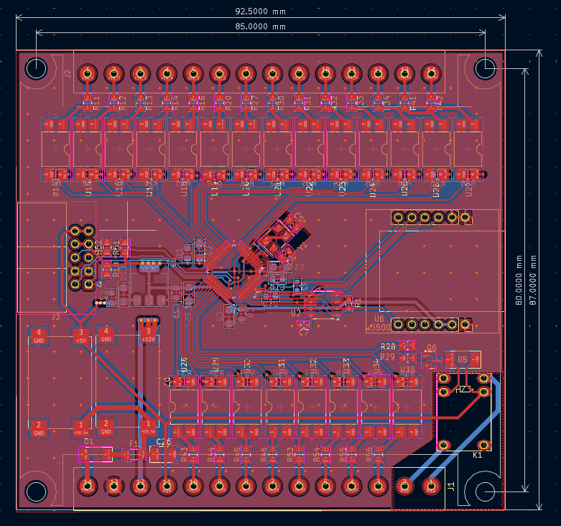Select the top-right mounting hole
This screenshot has width=561, height=526.
coord(485,68)
